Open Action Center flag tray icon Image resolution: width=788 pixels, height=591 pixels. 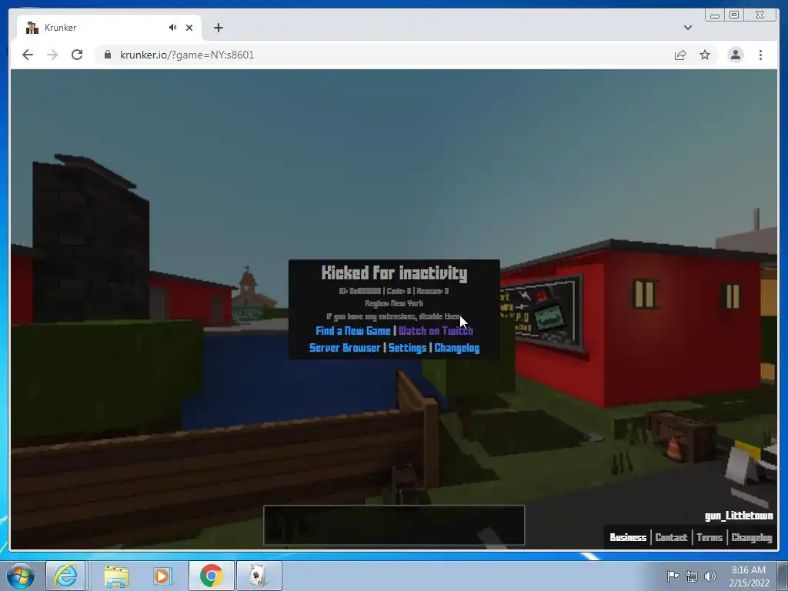673,576
